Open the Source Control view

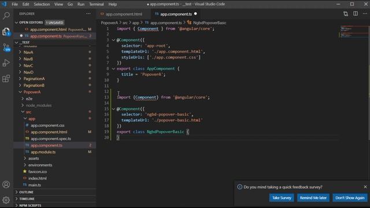click(x=6, y=47)
